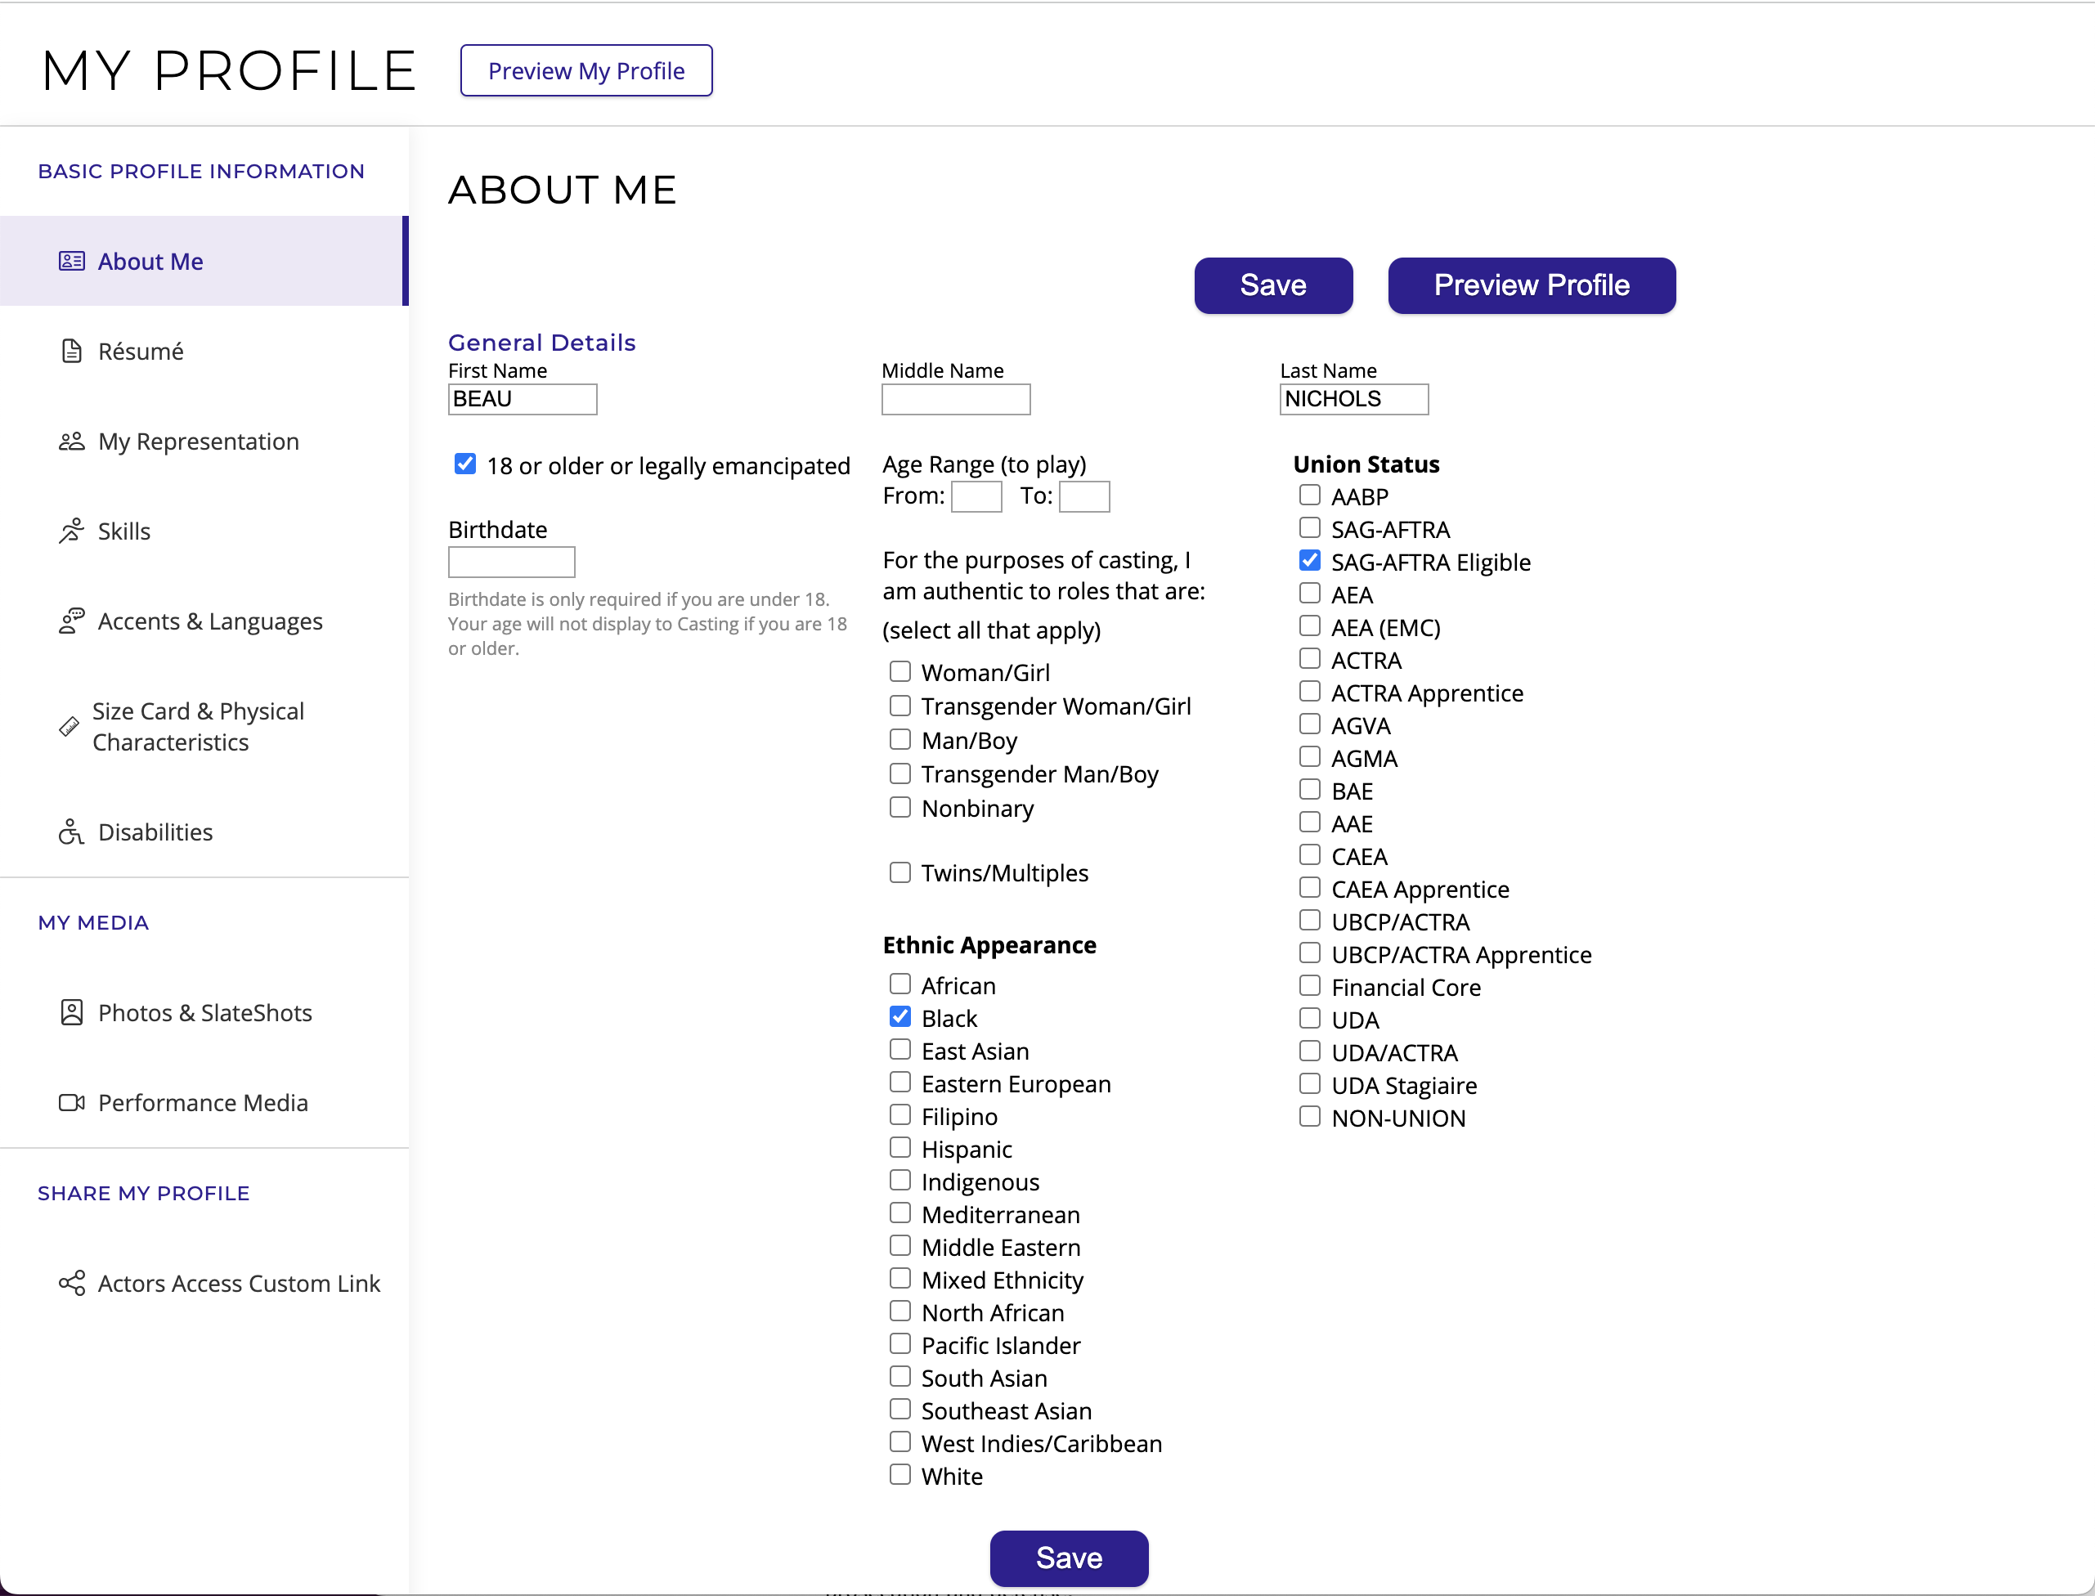Tick the Mixed Ethnicity checkbox
This screenshot has height=1596, width=2095.
coord(899,1279)
